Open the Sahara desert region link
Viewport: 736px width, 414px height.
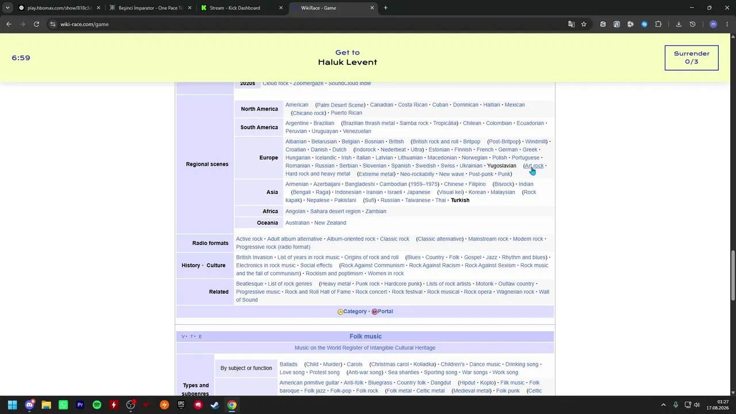click(x=335, y=211)
